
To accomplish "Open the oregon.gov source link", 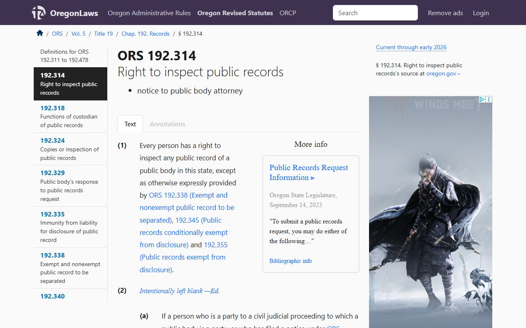I will pos(444,74).
